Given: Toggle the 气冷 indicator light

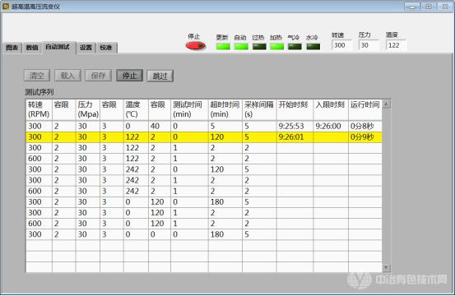Looking at the screenshot, I should click(x=295, y=46).
